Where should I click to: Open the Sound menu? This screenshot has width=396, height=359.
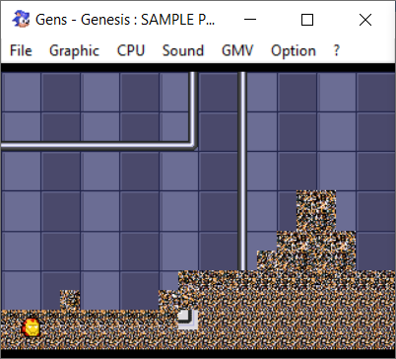tap(183, 50)
